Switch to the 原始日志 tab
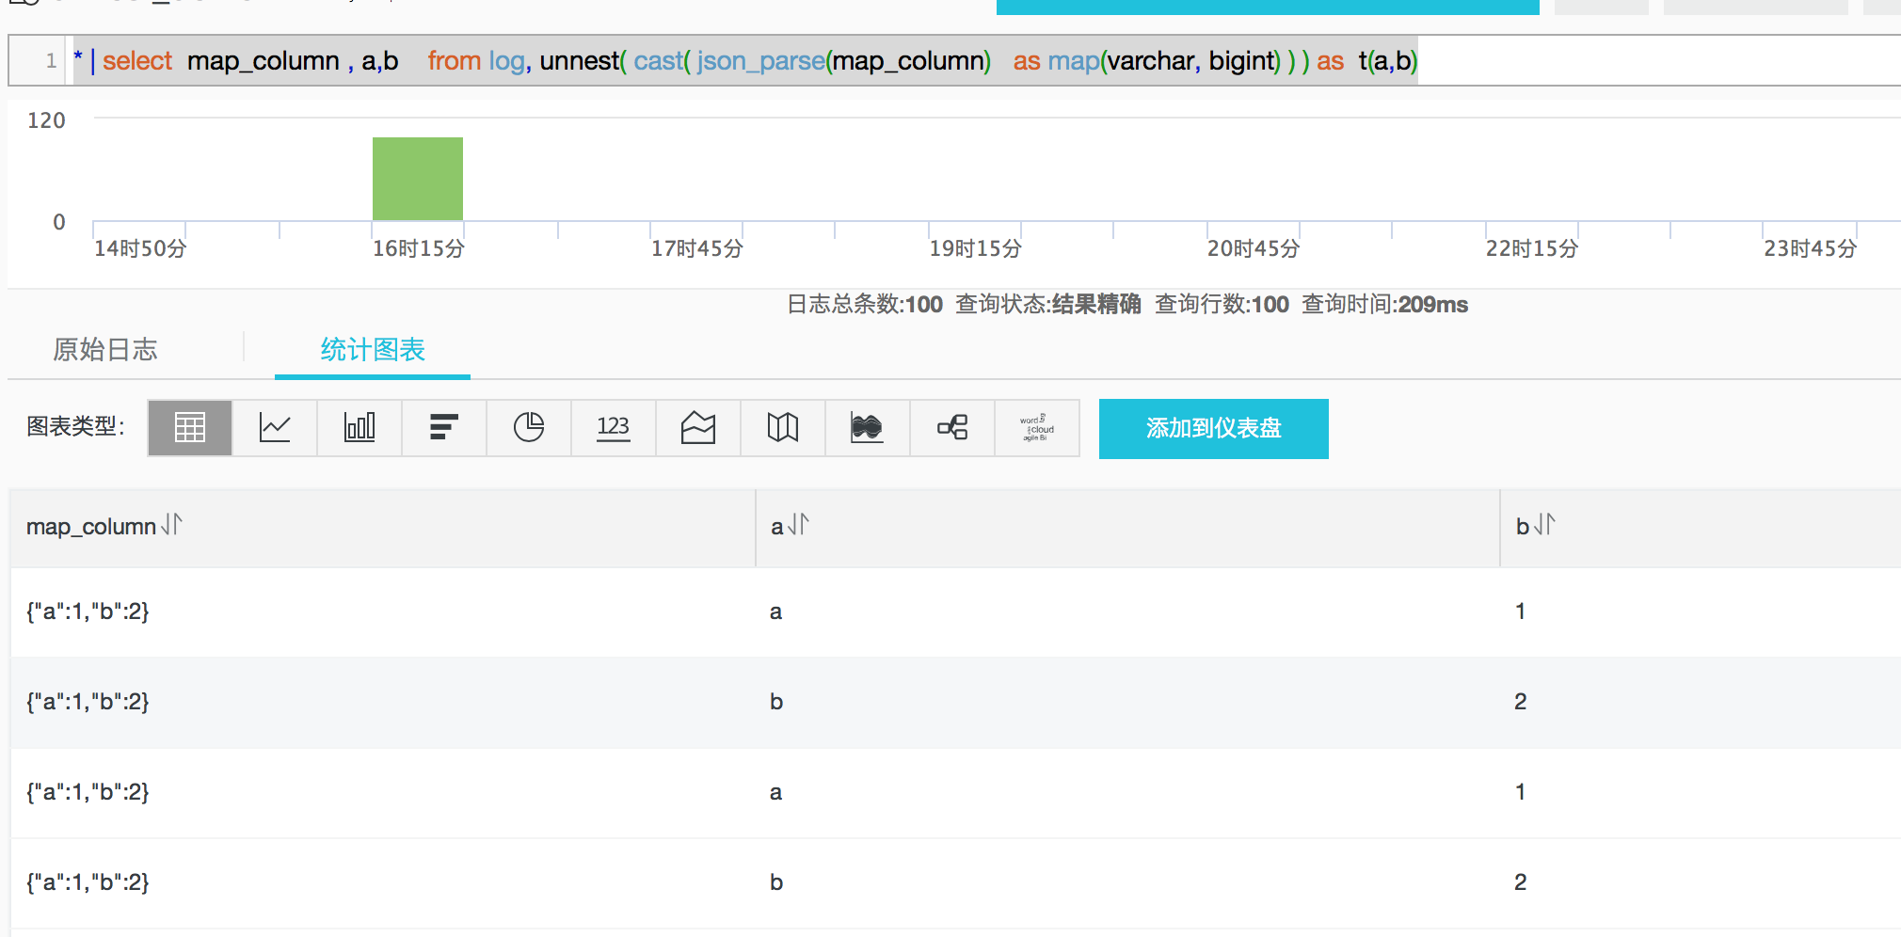The width and height of the screenshot is (1901, 937). [105, 350]
